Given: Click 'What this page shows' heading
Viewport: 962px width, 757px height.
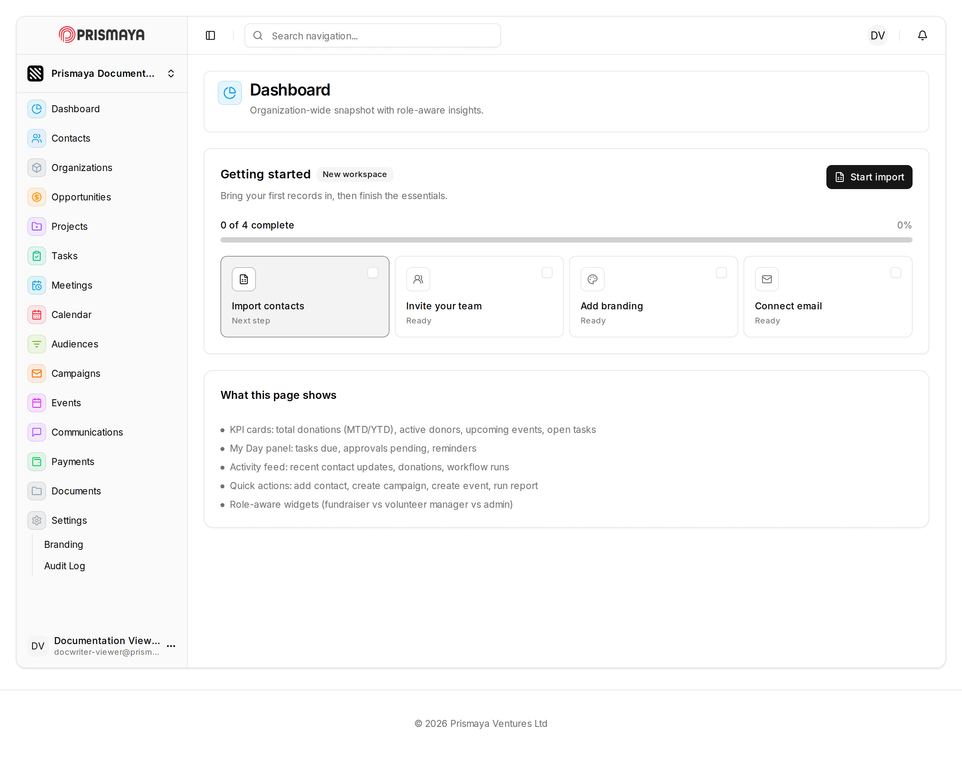Looking at the screenshot, I should pyautogui.click(x=278, y=395).
